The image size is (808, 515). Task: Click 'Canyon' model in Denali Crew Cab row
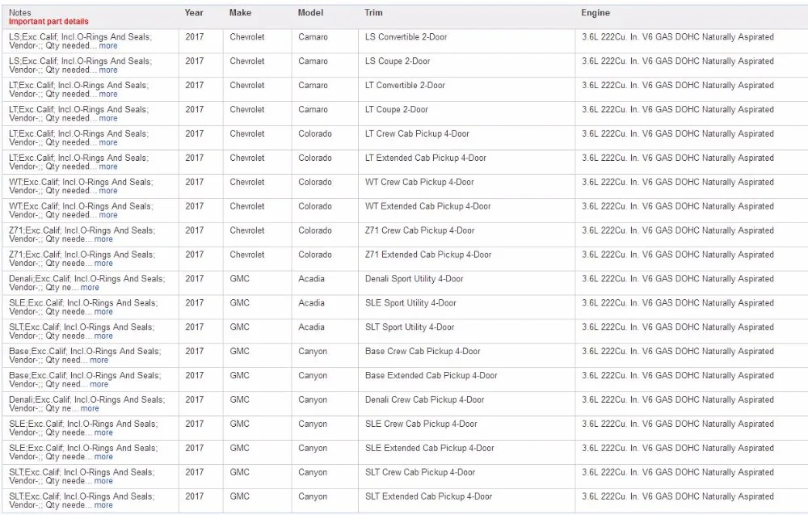click(x=313, y=400)
